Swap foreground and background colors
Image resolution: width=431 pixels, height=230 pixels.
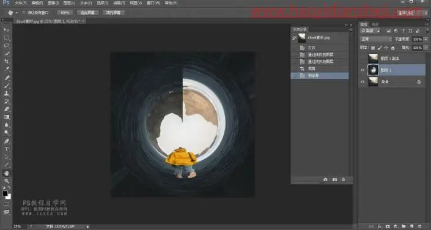(x=9, y=187)
